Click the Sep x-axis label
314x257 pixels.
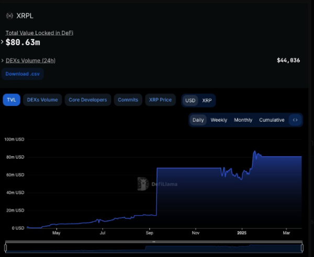click(149, 233)
